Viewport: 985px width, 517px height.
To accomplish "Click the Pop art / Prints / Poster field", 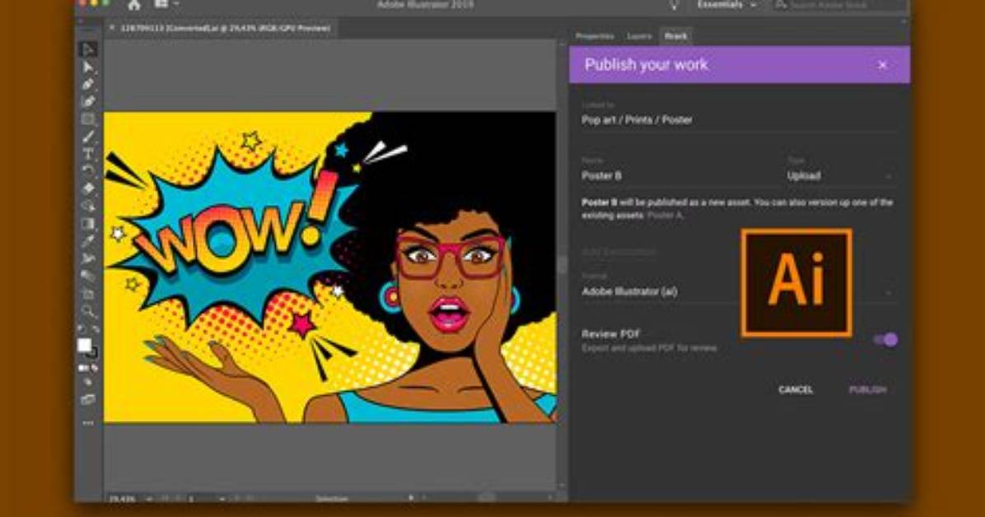I will tap(738, 120).
